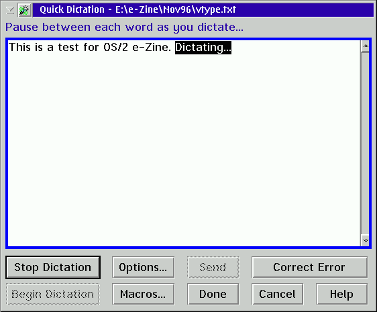Viewport: 377px width, 312px height.
Task: Click the title bar down-arrow icon
Action: (x=10, y=10)
